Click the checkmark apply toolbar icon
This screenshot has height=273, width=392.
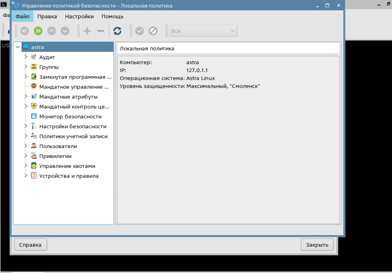140,31
